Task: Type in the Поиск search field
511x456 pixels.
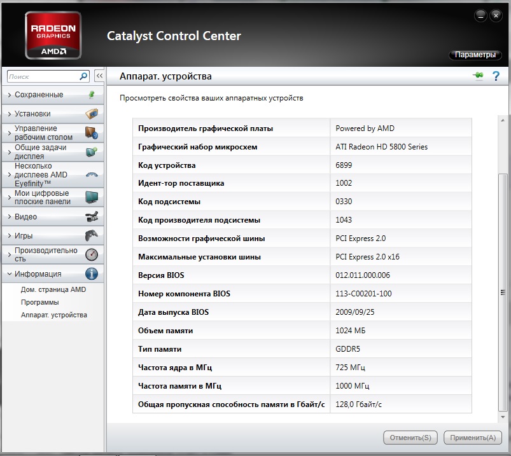Action: point(42,76)
